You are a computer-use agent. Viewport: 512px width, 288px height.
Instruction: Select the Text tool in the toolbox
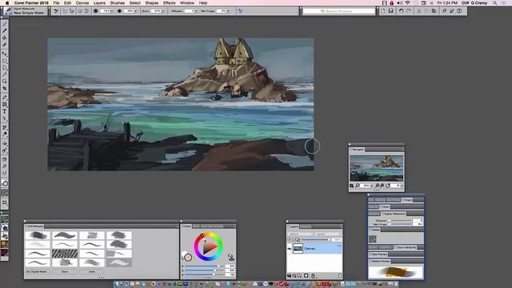click(x=5, y=112)
